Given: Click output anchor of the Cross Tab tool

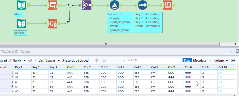Looking at the screenshot, I should (174, 5).
